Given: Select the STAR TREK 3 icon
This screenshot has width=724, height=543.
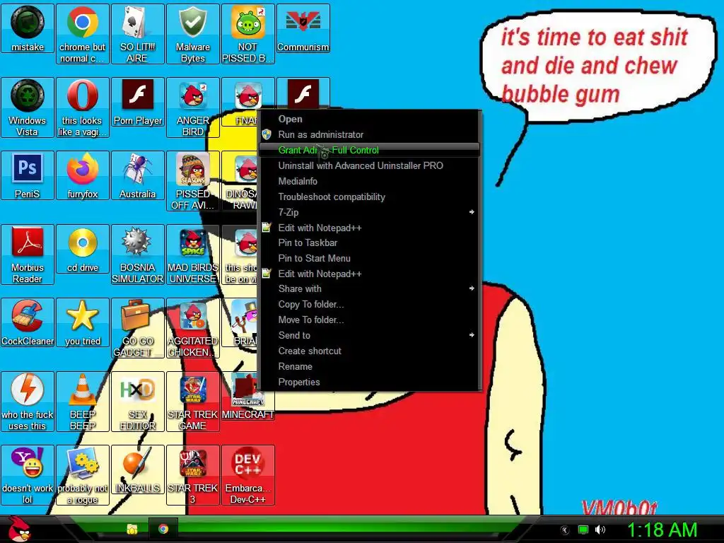Looking at the screenshot, I should coord(192,475).
